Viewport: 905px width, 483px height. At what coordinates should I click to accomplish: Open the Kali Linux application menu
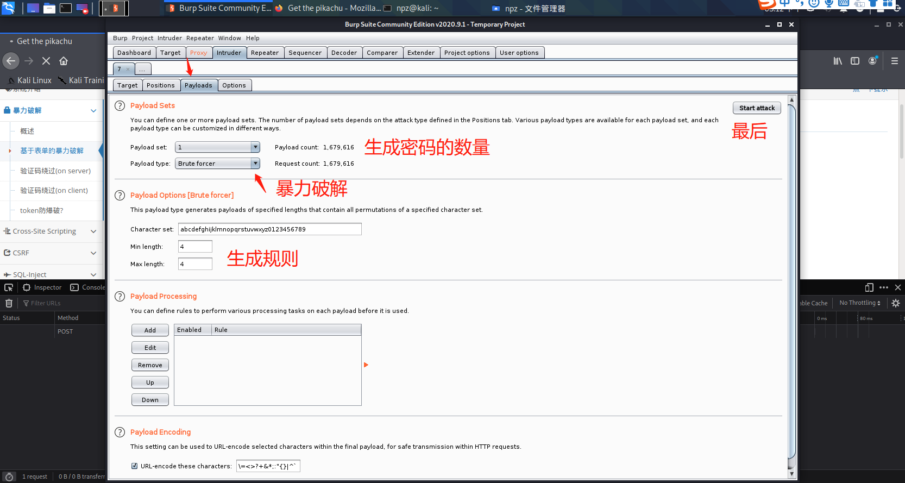tap(8, 8)
